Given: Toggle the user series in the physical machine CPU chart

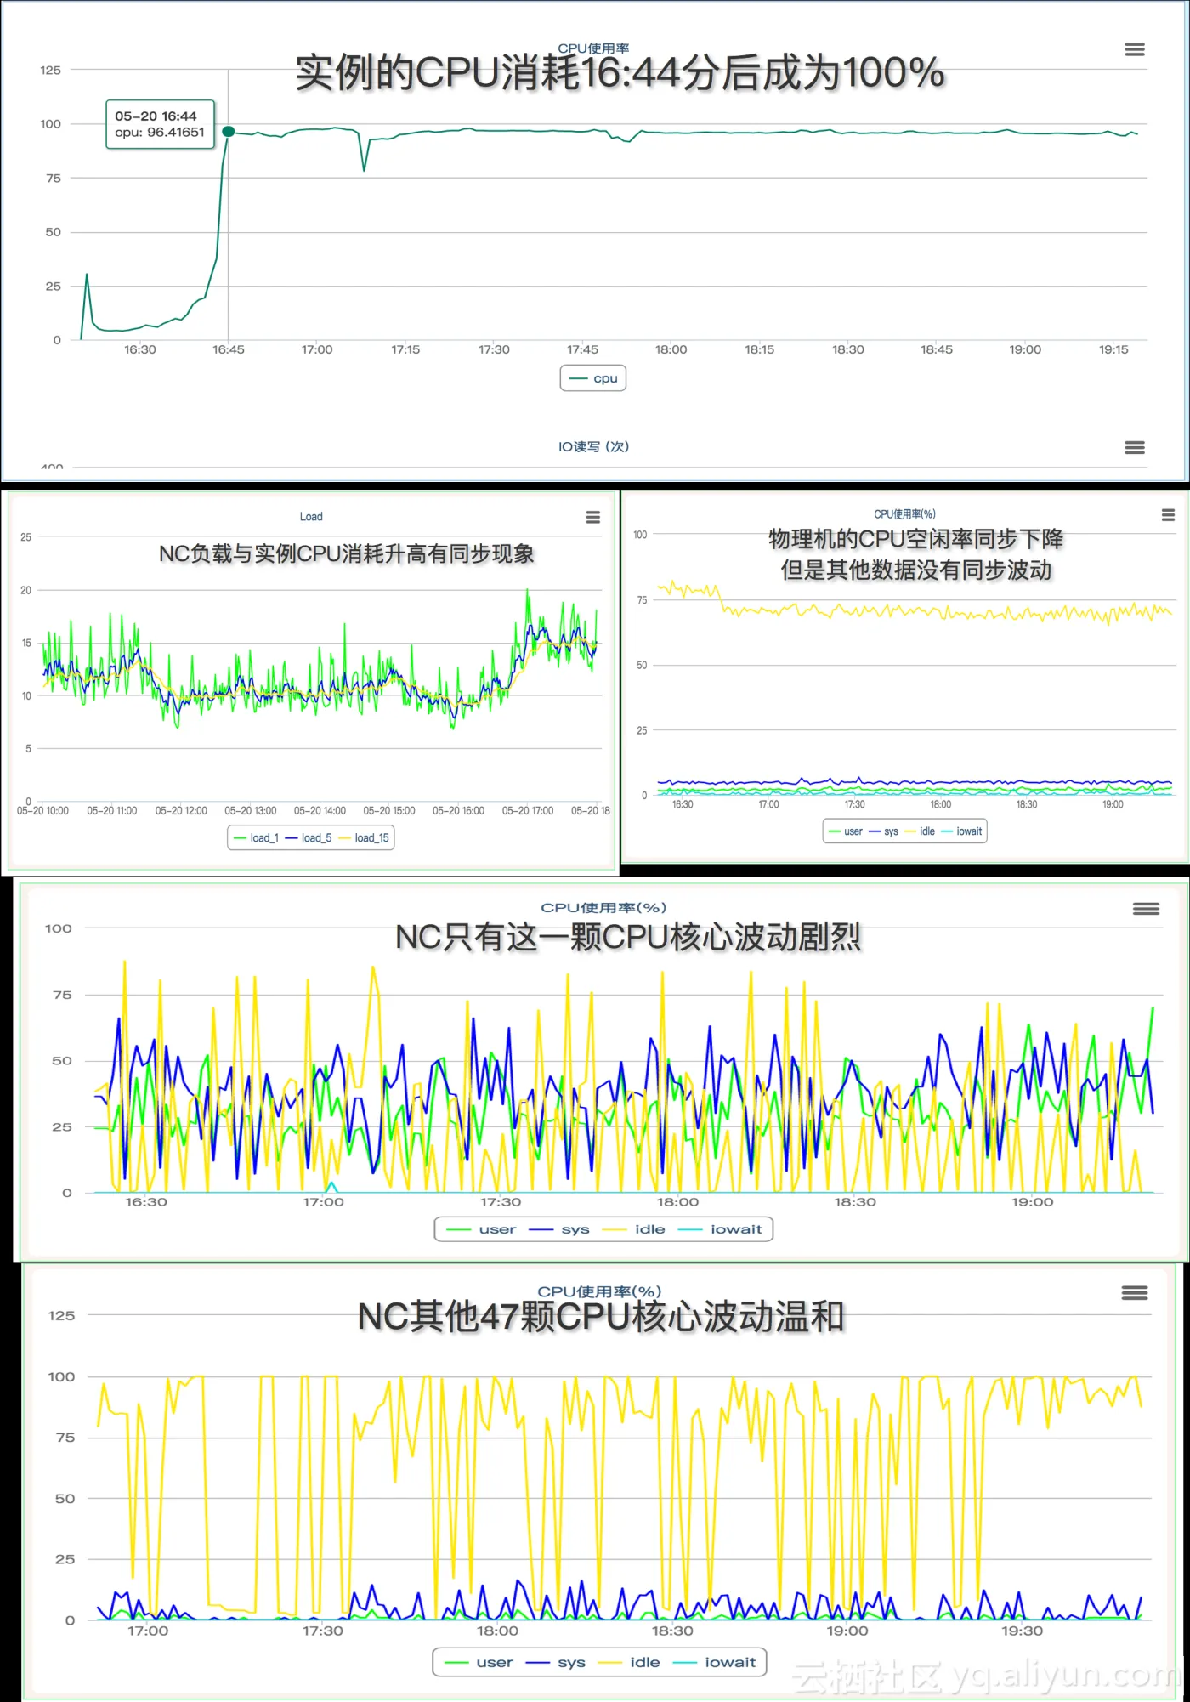Looking at the screenshot, I should click(x=846, y=831).
